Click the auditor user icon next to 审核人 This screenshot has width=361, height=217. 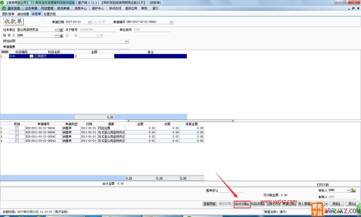pyautogui.click(x=353, y=190)
